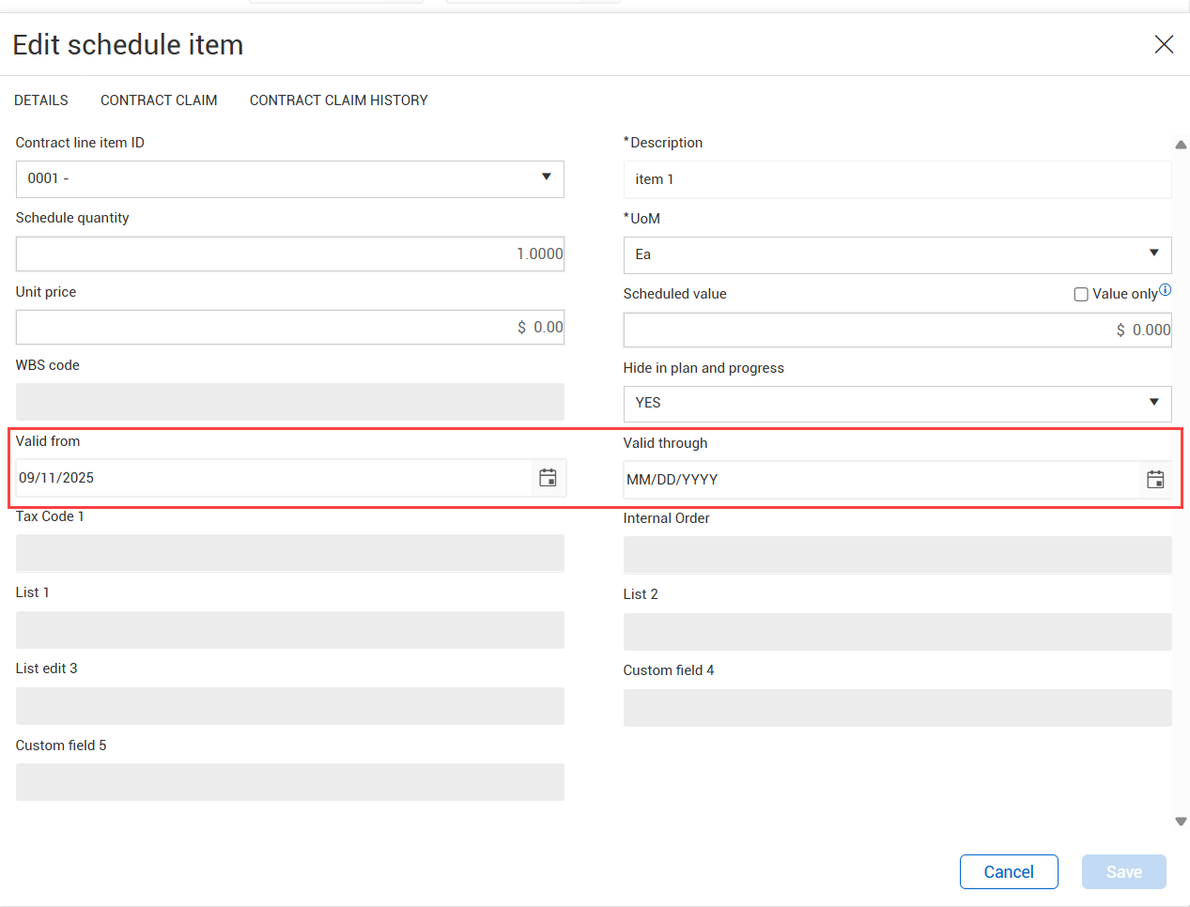Click the scrollbar down arrow

click(1181, 822)
